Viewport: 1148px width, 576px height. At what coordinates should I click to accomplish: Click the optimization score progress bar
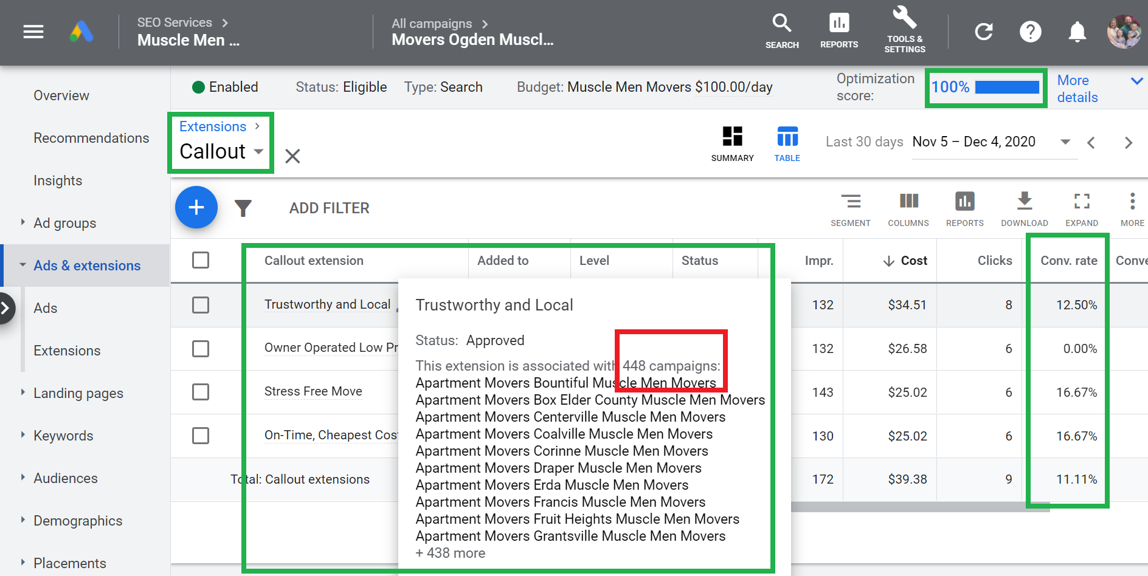[1007, 87]
